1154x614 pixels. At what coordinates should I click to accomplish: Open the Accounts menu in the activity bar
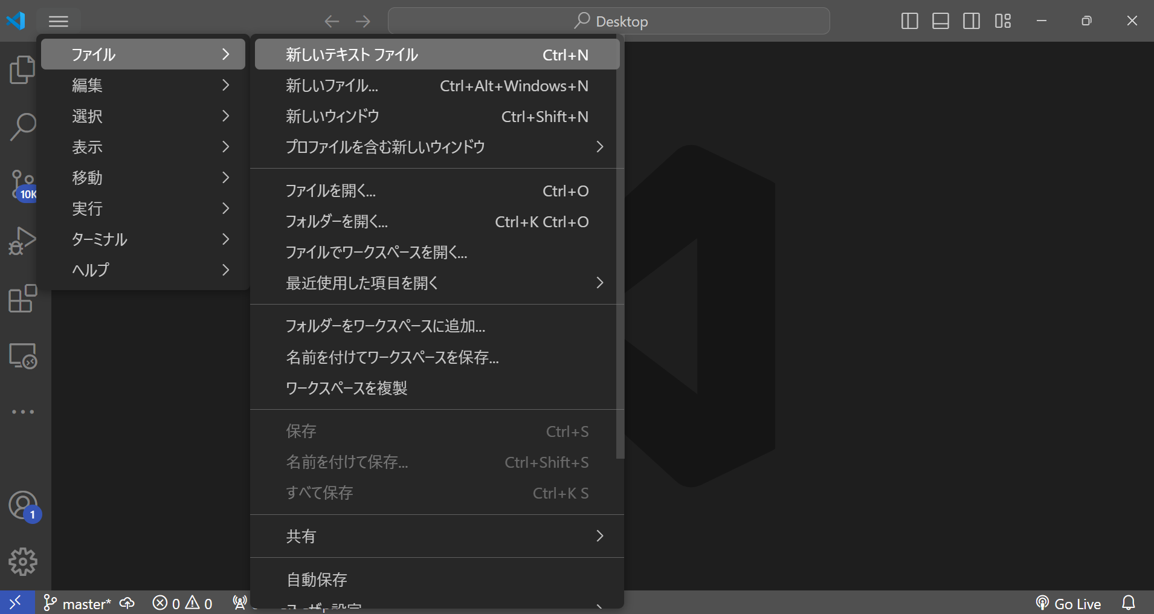(x=22, y=506)
